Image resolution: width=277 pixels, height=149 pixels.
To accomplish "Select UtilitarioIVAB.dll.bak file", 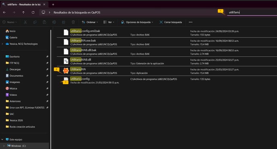I will [x=167, y=52].
